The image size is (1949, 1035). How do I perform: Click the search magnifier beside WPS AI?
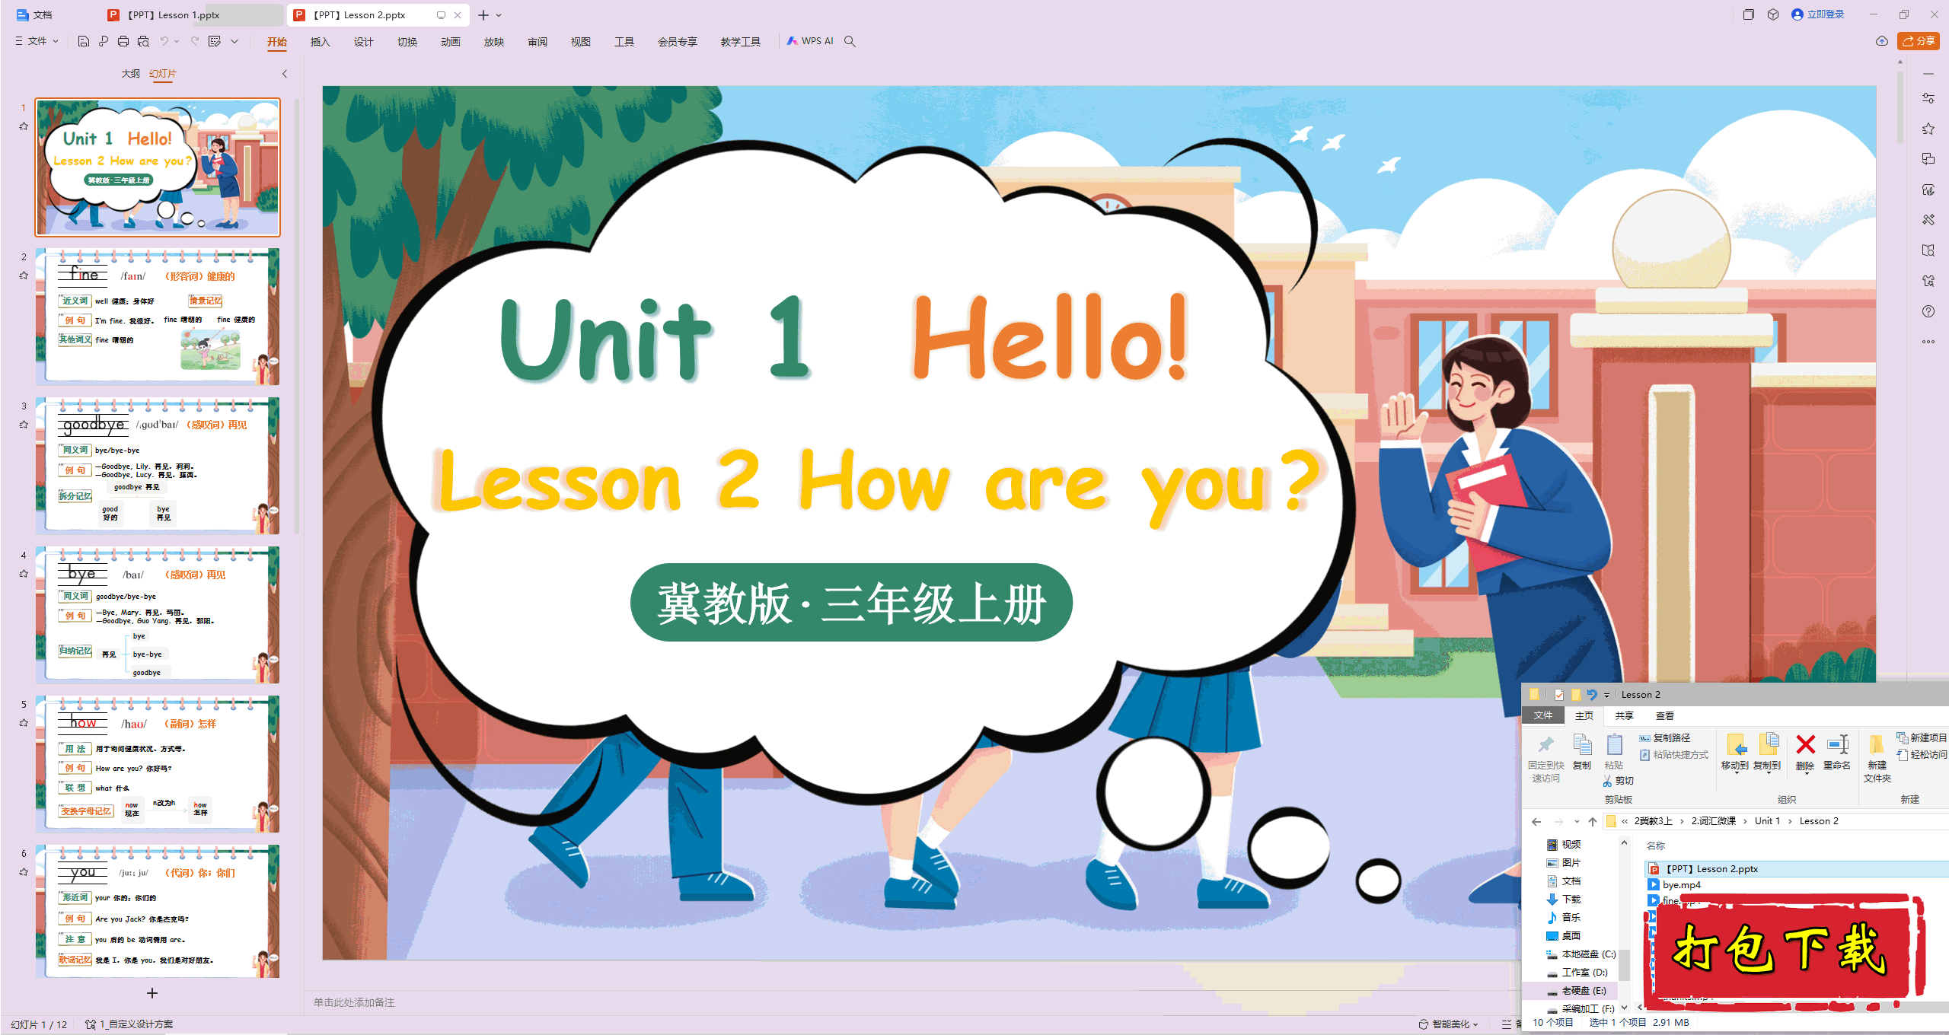pyautogui.click(x=850, y=41)
